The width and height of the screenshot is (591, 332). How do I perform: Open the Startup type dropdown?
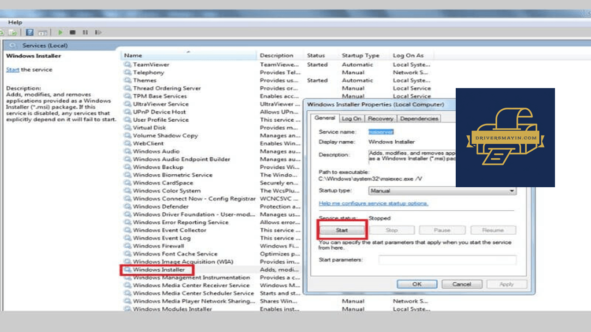click(x=442, y=191)
